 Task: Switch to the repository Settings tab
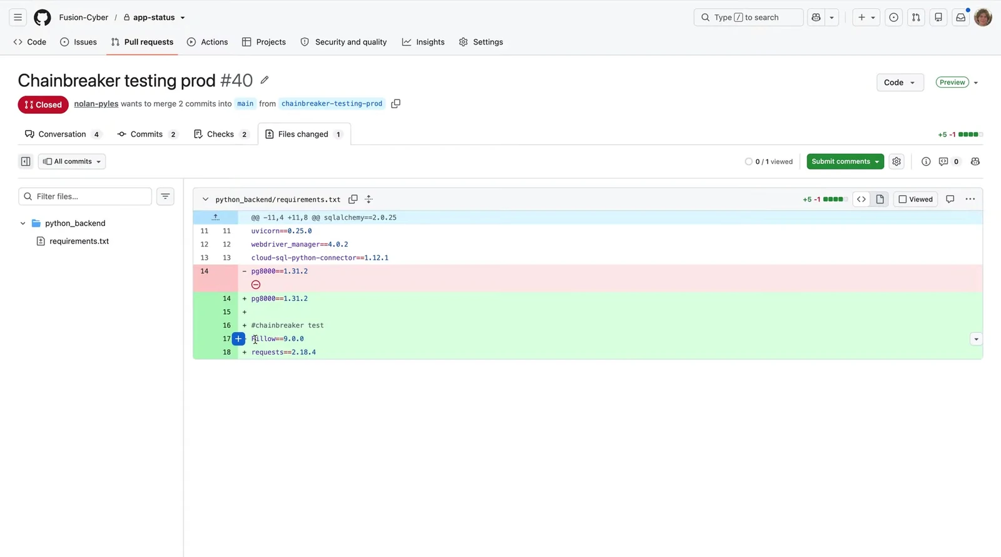pyautogui.click(x=481, y=42)
